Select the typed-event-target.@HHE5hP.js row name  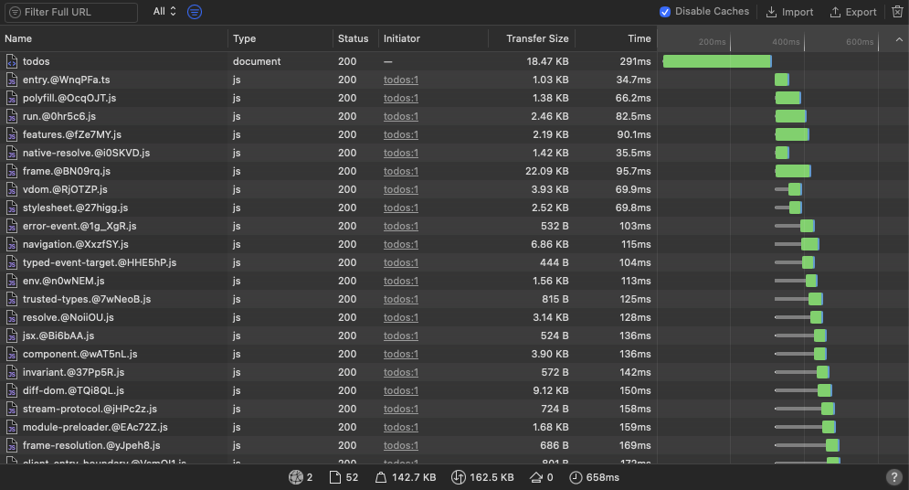(x=100, y=262)
